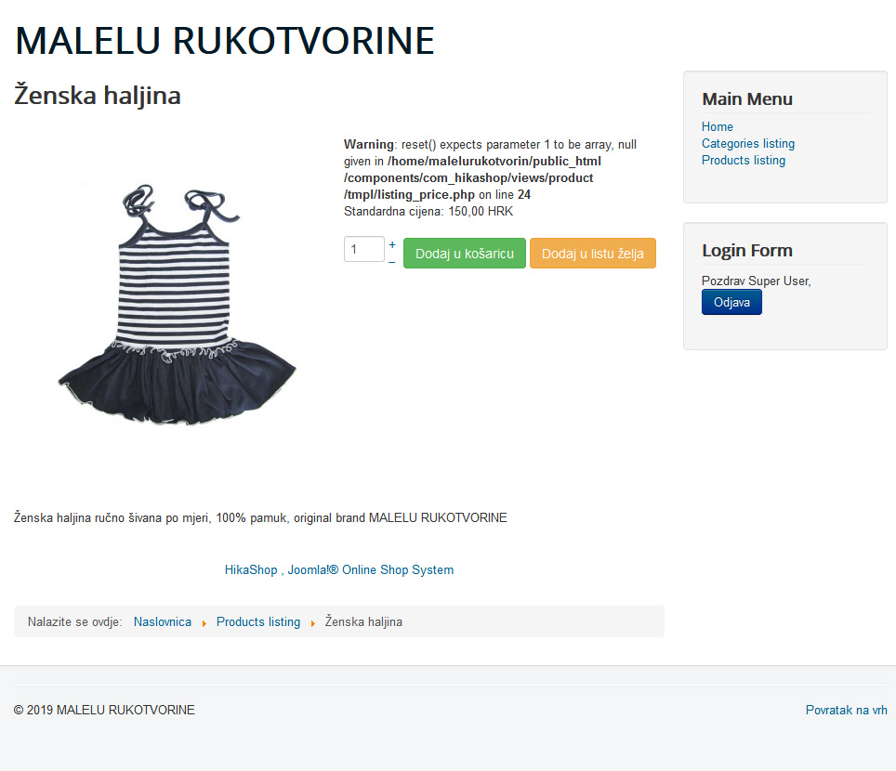896x771 pixels.
Task: Click the Povratak na vrh link
Action: (x=847, y=710)
